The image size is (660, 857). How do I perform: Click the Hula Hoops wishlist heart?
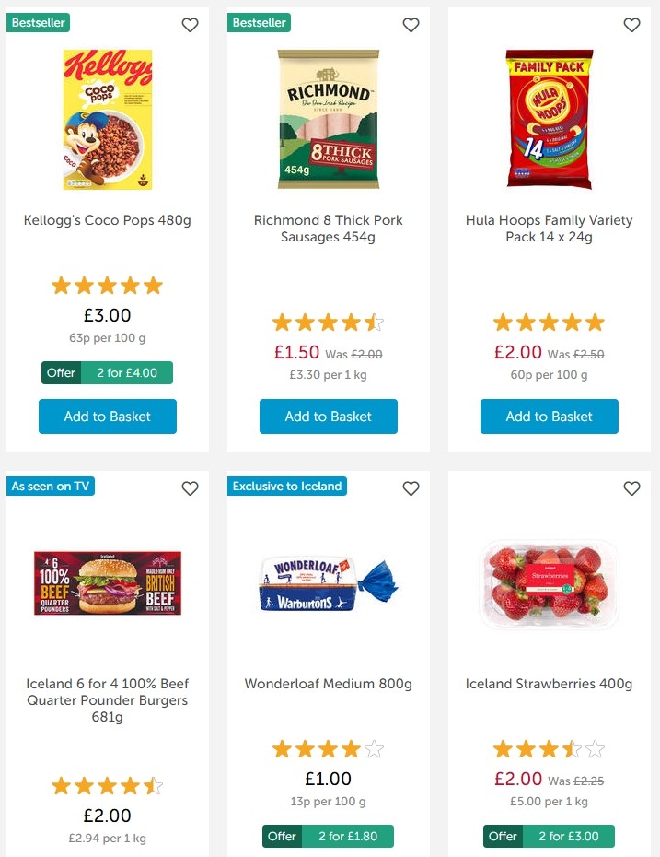click(631, 25)
